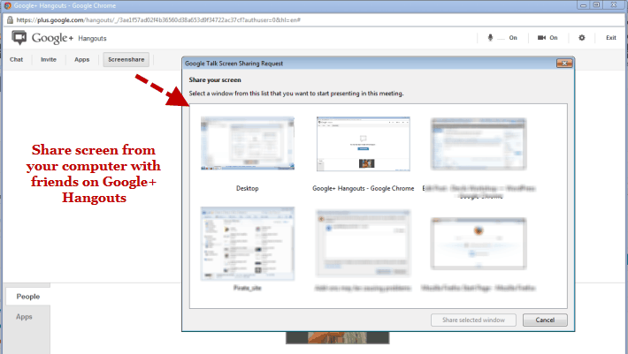Screen dimensions: 628x354
Task: Open the Invite tab
Action: [x=49, y=60]
